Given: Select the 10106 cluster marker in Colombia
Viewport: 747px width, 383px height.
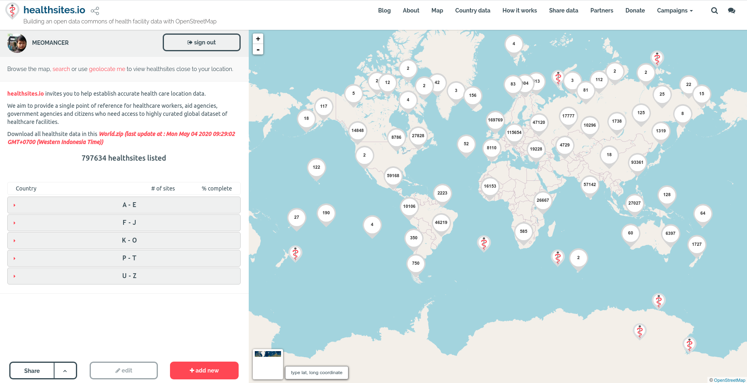Looking at the screenshot, I should coord(409,206).
